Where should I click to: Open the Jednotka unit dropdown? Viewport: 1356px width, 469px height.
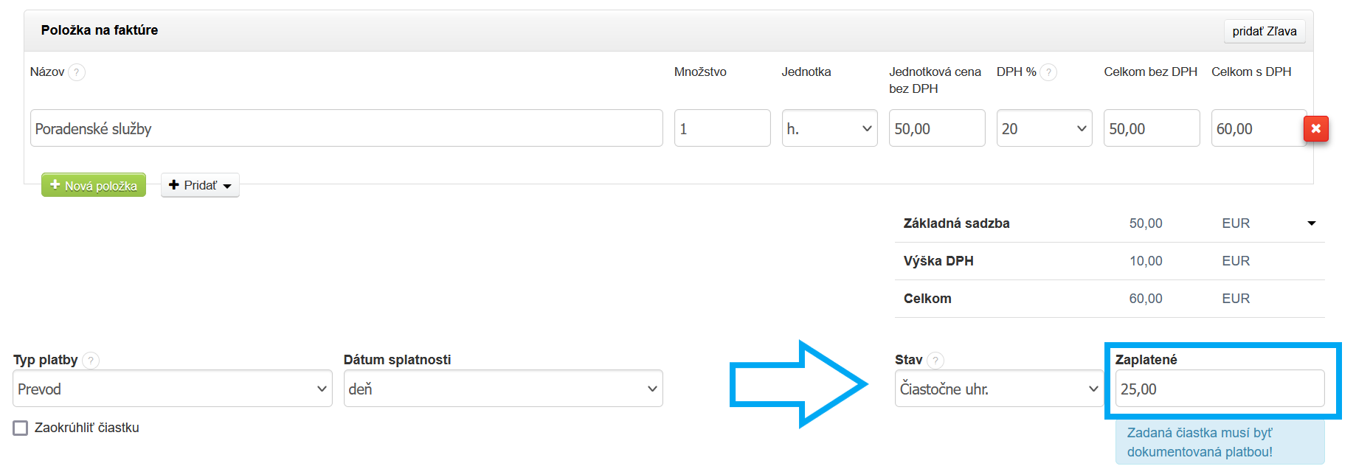829,128
